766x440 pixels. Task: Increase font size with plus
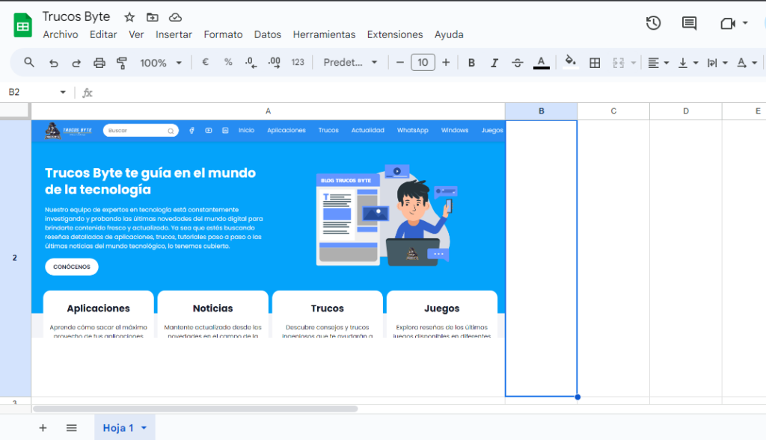(446, 63)
